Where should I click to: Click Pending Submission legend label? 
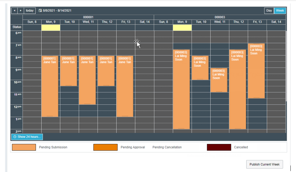(x=53, y=147)
